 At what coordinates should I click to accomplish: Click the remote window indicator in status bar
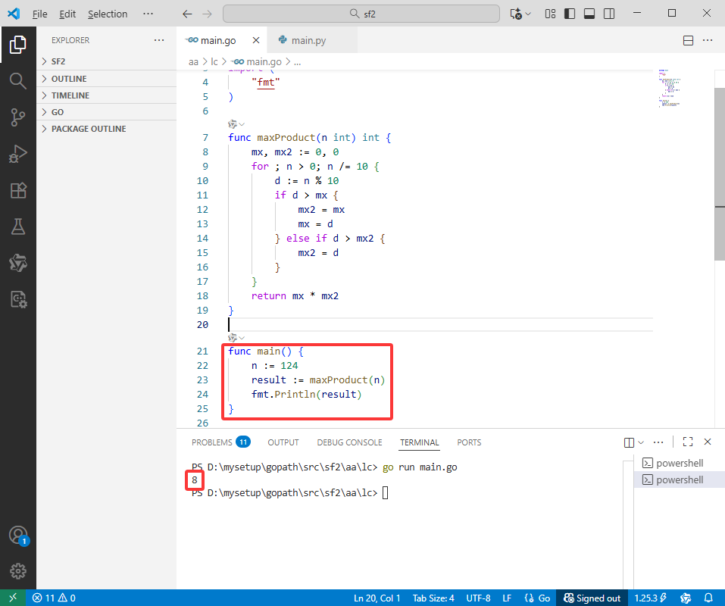click(x=12, y=598)
